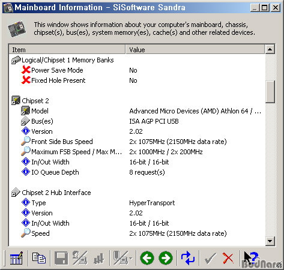Go forward with the green right arrow
Image resolution: width=284 pixels, height=270 pixels.
166,258
